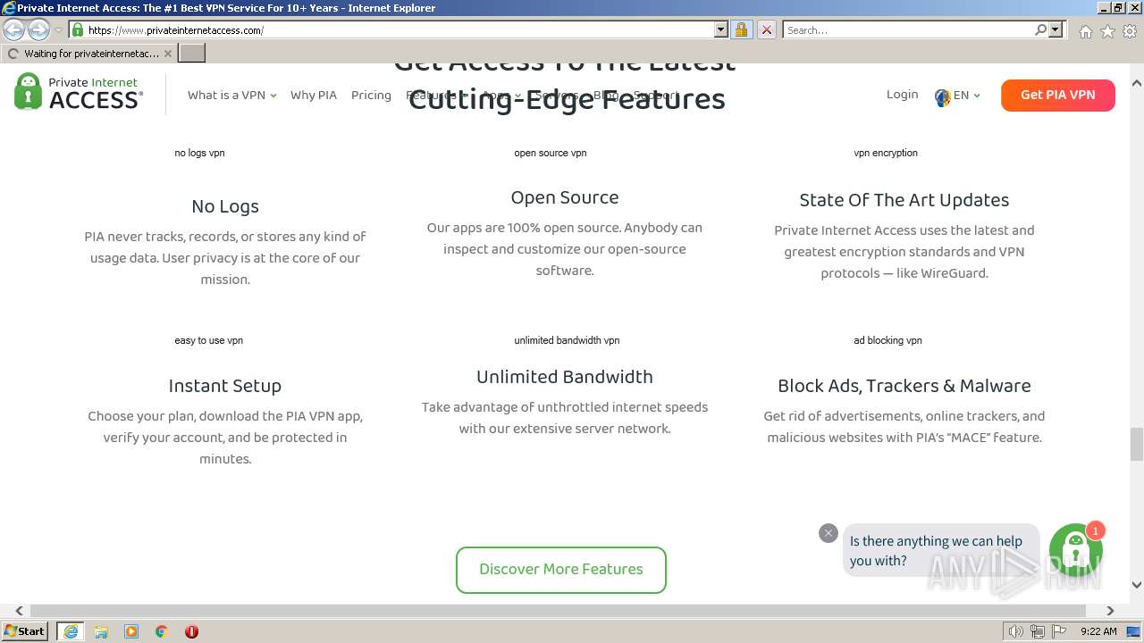1144x643 pixels.
Task: Dismiss the chat help bubble
Action: (829, 533)
